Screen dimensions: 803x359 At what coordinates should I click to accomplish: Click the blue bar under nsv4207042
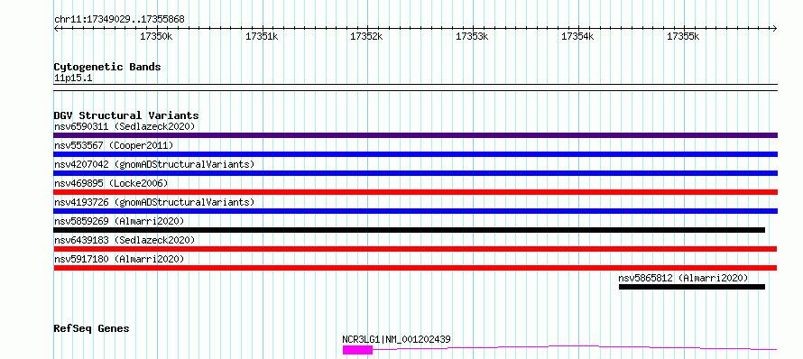tap(415, 173)
